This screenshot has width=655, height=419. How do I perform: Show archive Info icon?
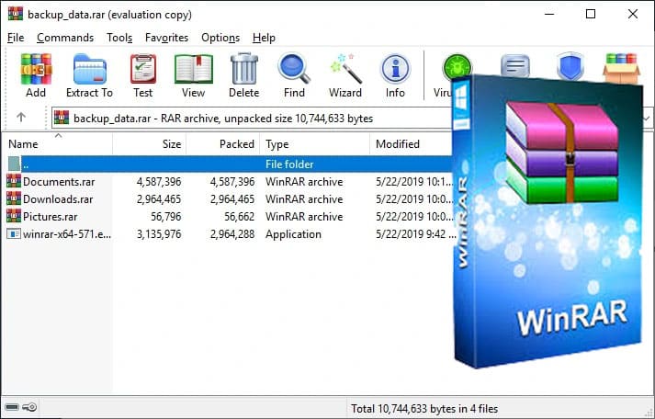[395, 69]
